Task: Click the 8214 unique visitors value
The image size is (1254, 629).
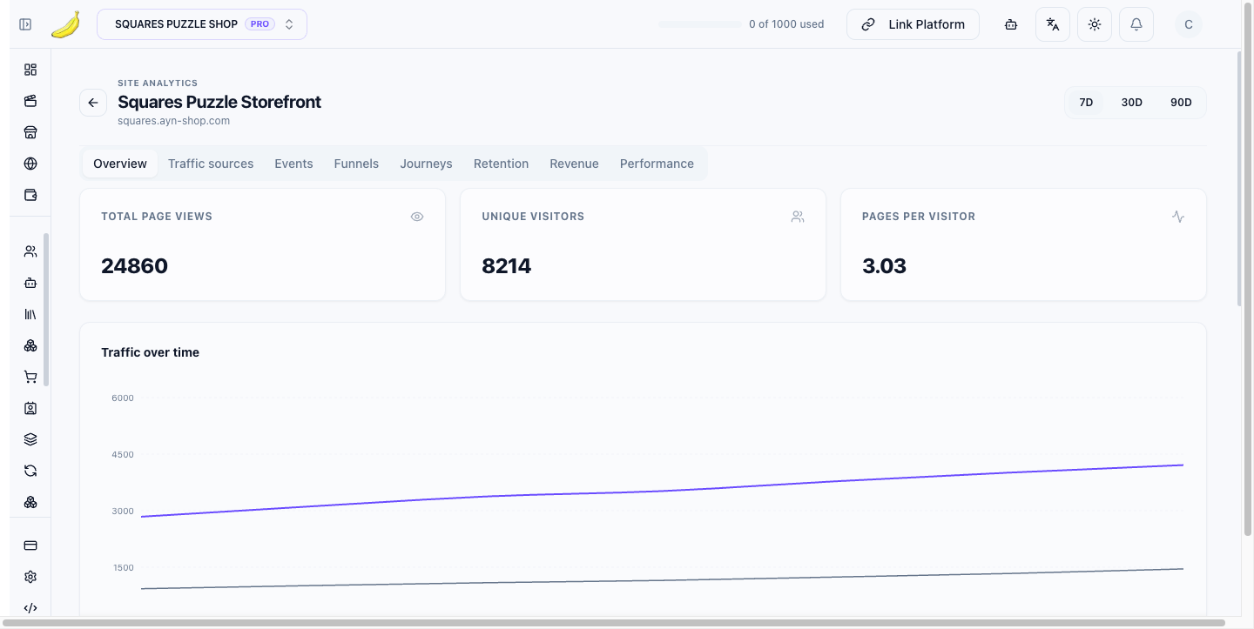Action: pyautogui.click(x=506, y=266)
